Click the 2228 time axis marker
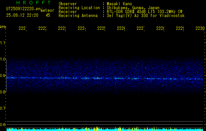 pos(160,28)
